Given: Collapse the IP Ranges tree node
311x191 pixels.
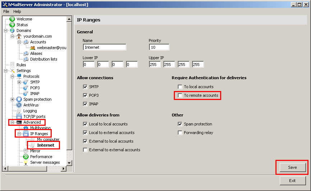Looking at the screenshot, I should click(x=19, y=134).
